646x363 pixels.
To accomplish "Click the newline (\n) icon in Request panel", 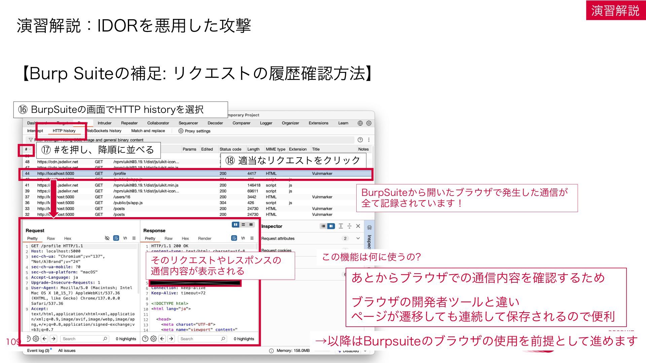I will point(125,238).
